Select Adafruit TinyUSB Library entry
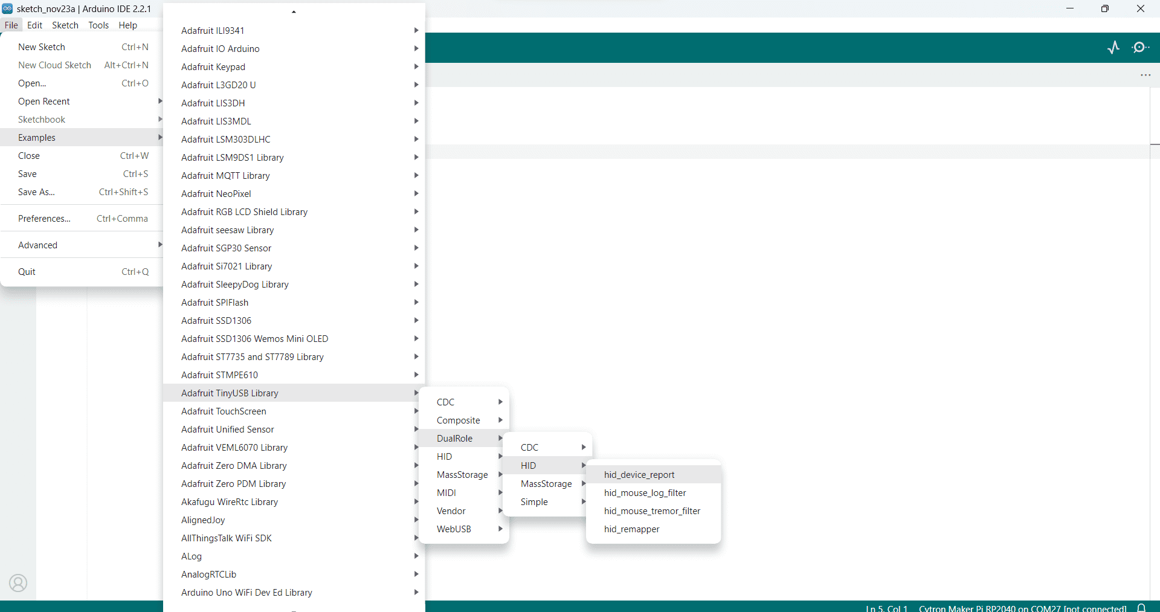The image size is (1160, 612). point(294,393)
